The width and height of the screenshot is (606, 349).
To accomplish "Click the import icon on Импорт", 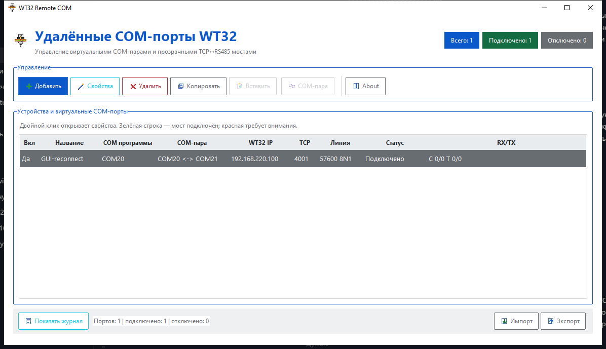I will point(504,321).
